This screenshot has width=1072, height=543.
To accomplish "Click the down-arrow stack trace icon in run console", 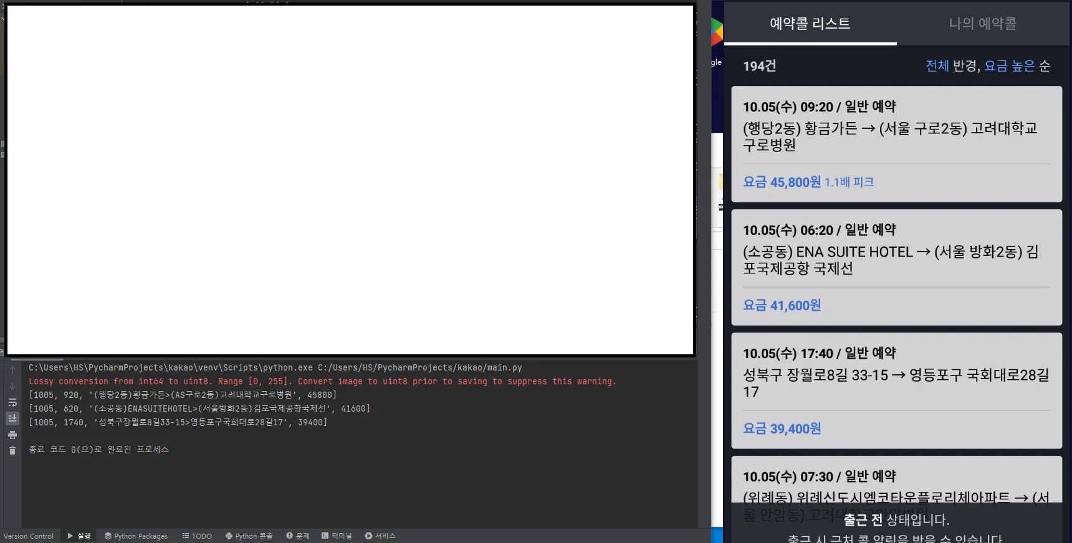I will [12, 386].
